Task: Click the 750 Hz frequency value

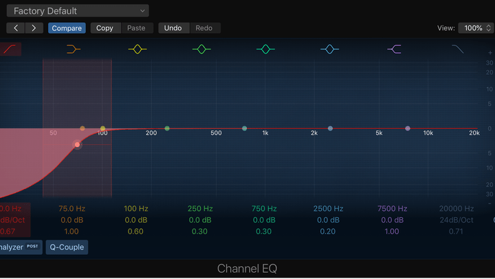Action: point(264,209)
